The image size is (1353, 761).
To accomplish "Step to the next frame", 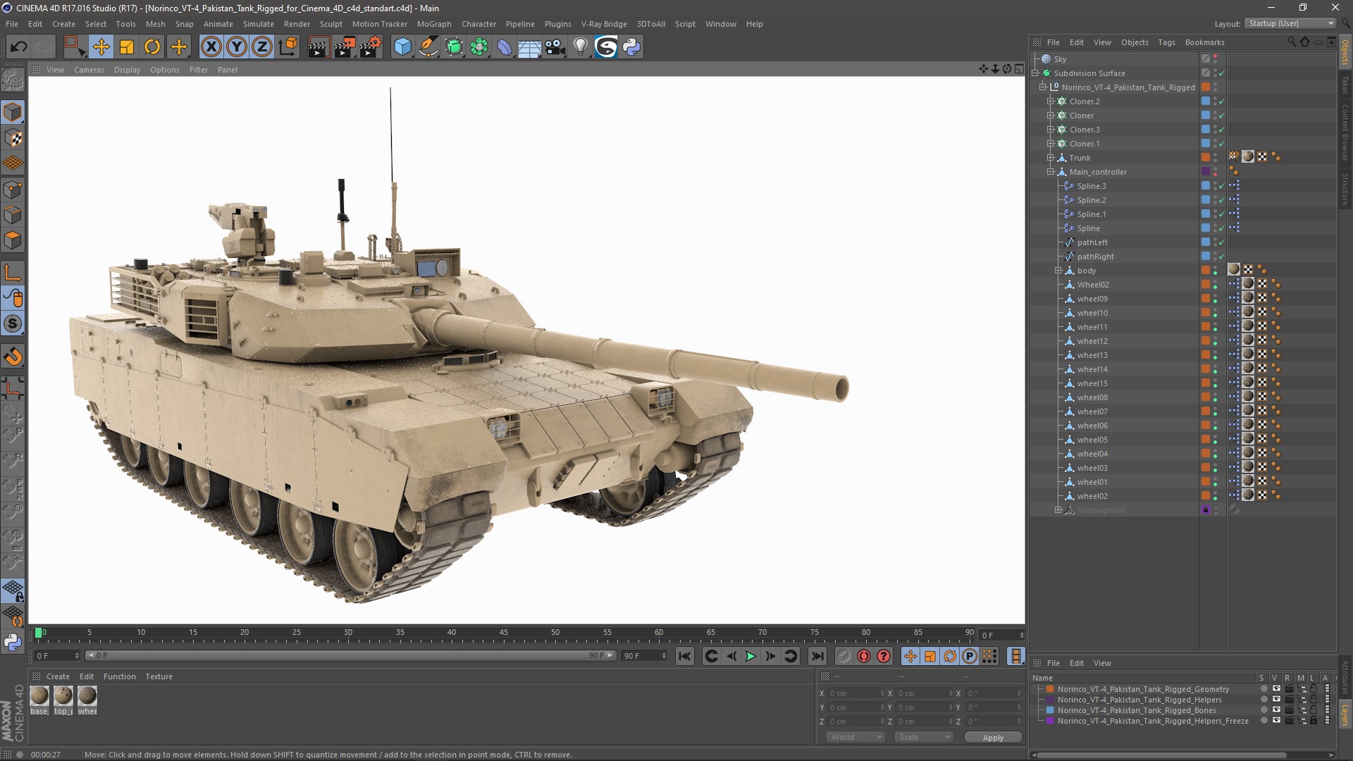I will coord(771,656).
